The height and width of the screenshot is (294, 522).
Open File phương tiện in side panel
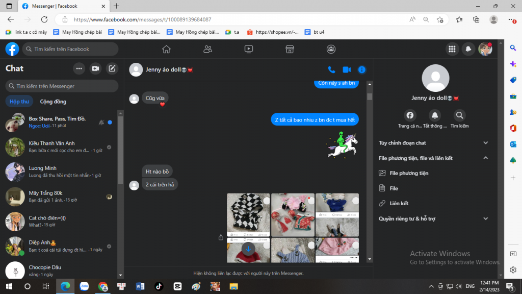click(x=409, y=173)
